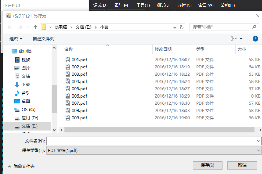Image resolution: width=262 pixels, height=174 pixels.
Task: Select the 此电脑 computer icon in tree
Action: [14, 51]
